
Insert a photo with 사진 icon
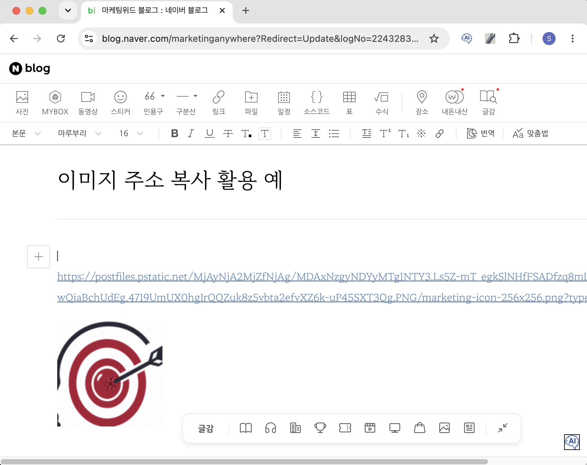tap(22, 103)
